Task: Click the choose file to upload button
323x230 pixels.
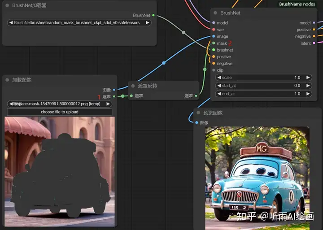Action: coord(60,112)
